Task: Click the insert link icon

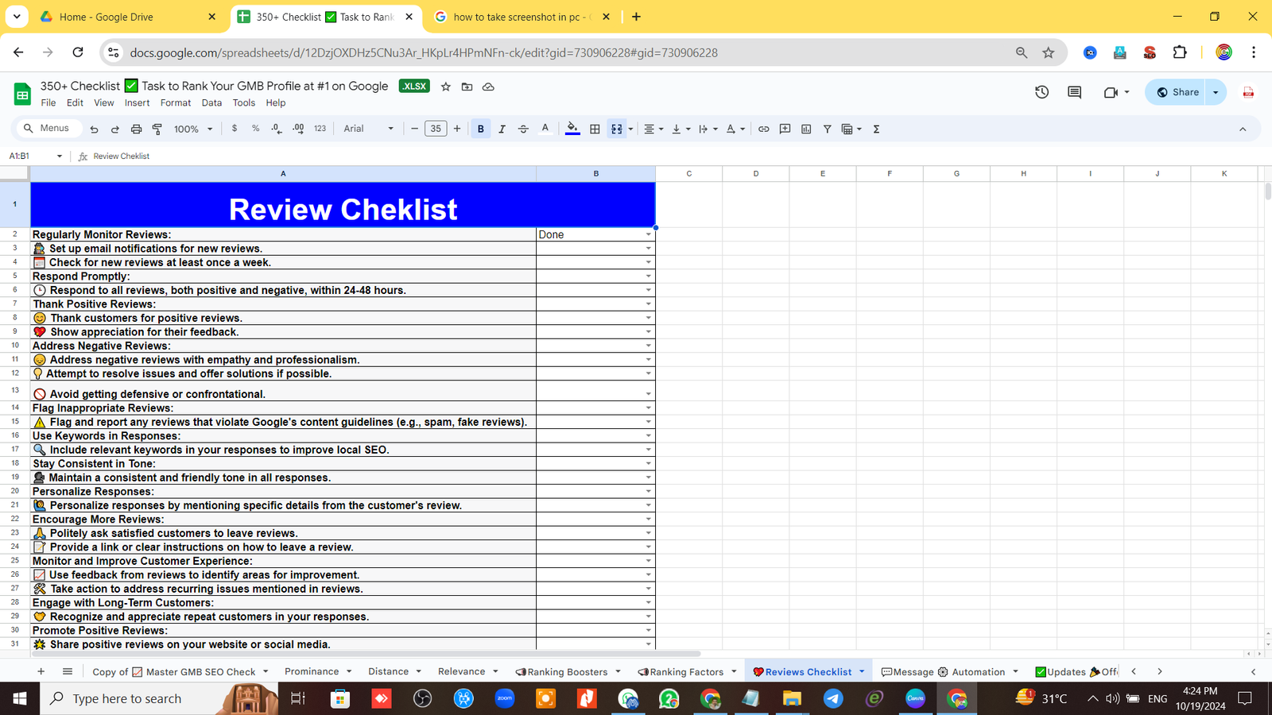Action: click(763, 129)
